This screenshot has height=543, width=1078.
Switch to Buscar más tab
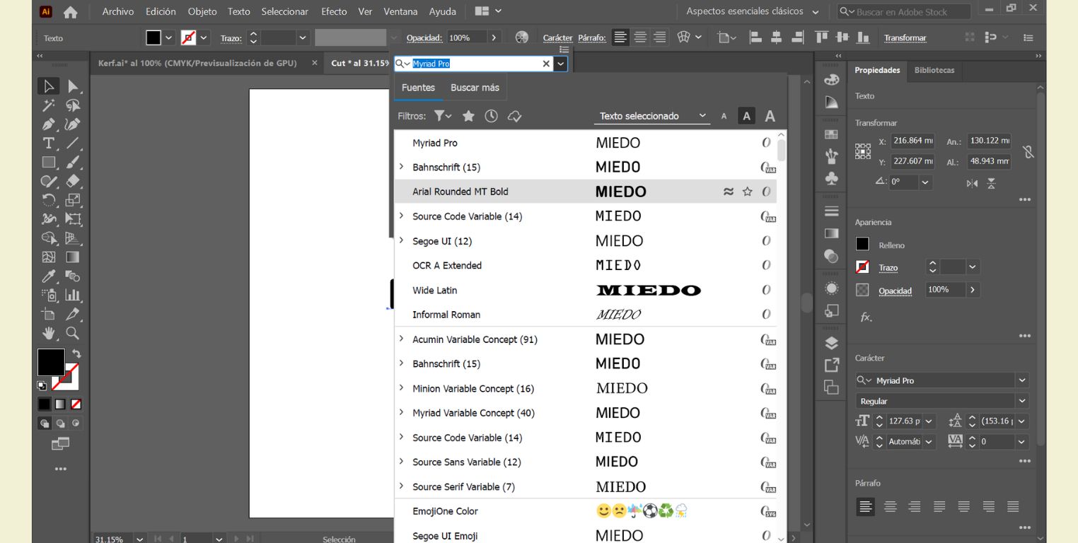coord(475,88)
